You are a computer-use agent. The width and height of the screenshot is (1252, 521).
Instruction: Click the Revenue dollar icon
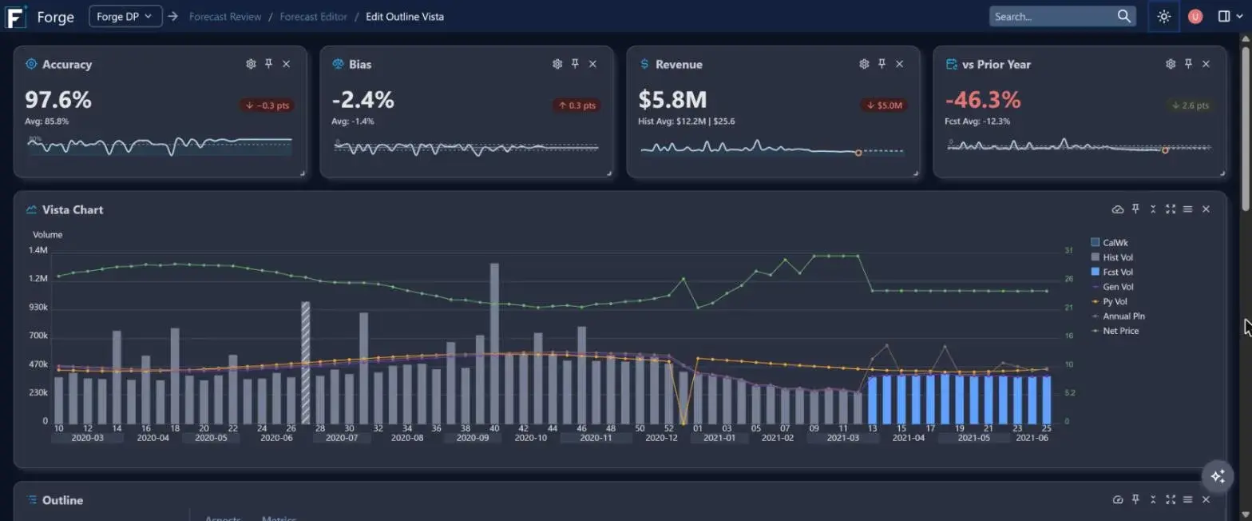pyautogui.click(x=644, y=64)
